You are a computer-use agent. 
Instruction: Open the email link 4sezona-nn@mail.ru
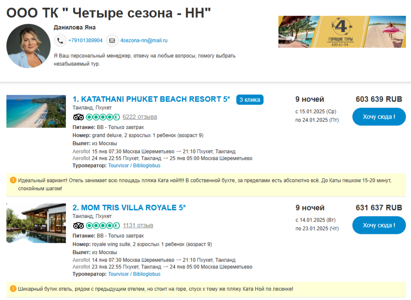pyautogui.click(x=144, y=40)
